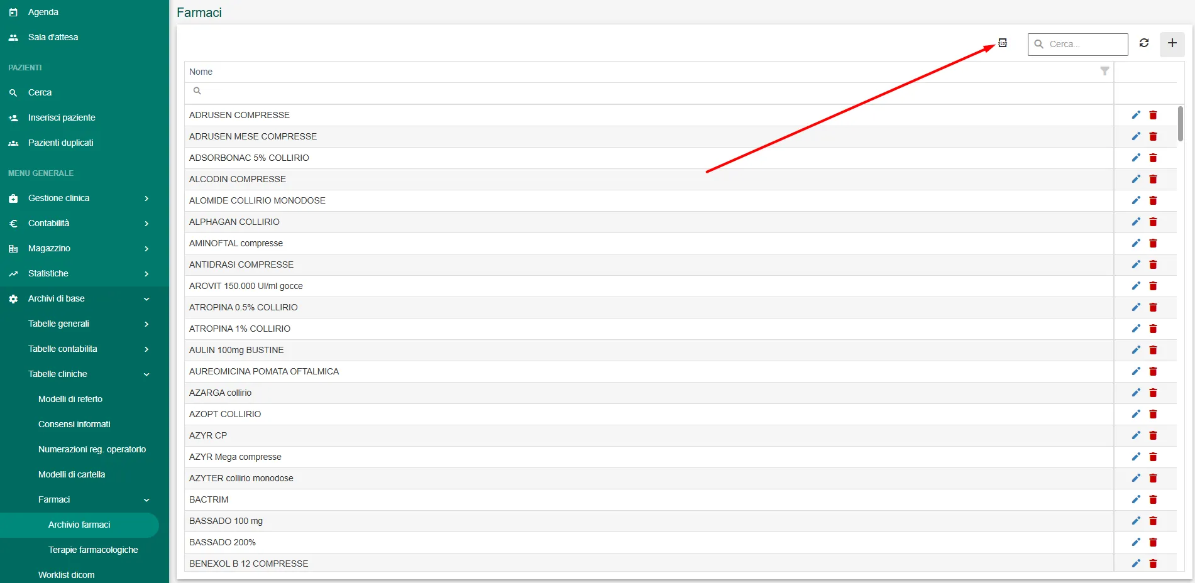Edit ATROPINA 1% COLLIRIO entry
Viewport: 1195px width, 583px height.
click(1136, 329)
